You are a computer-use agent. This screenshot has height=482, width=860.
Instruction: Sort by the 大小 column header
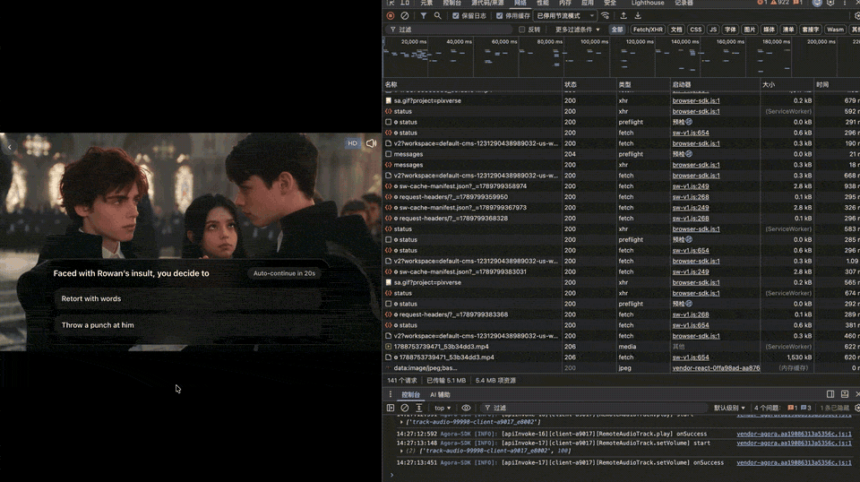click(787, 84)
